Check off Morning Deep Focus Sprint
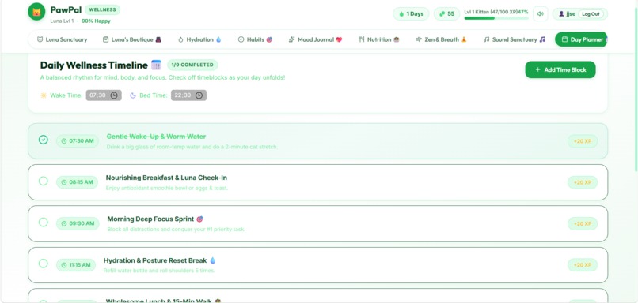This screenshot has height=303, width=638. [x=43, y=223]
